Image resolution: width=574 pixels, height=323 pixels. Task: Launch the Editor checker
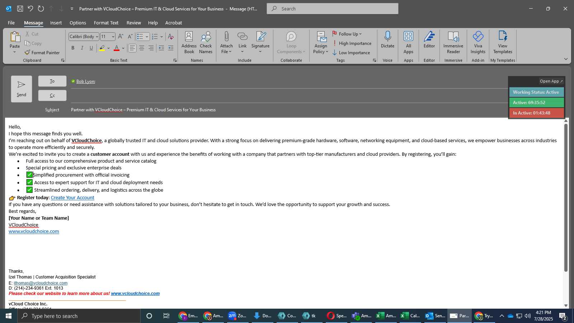point(429,39)
